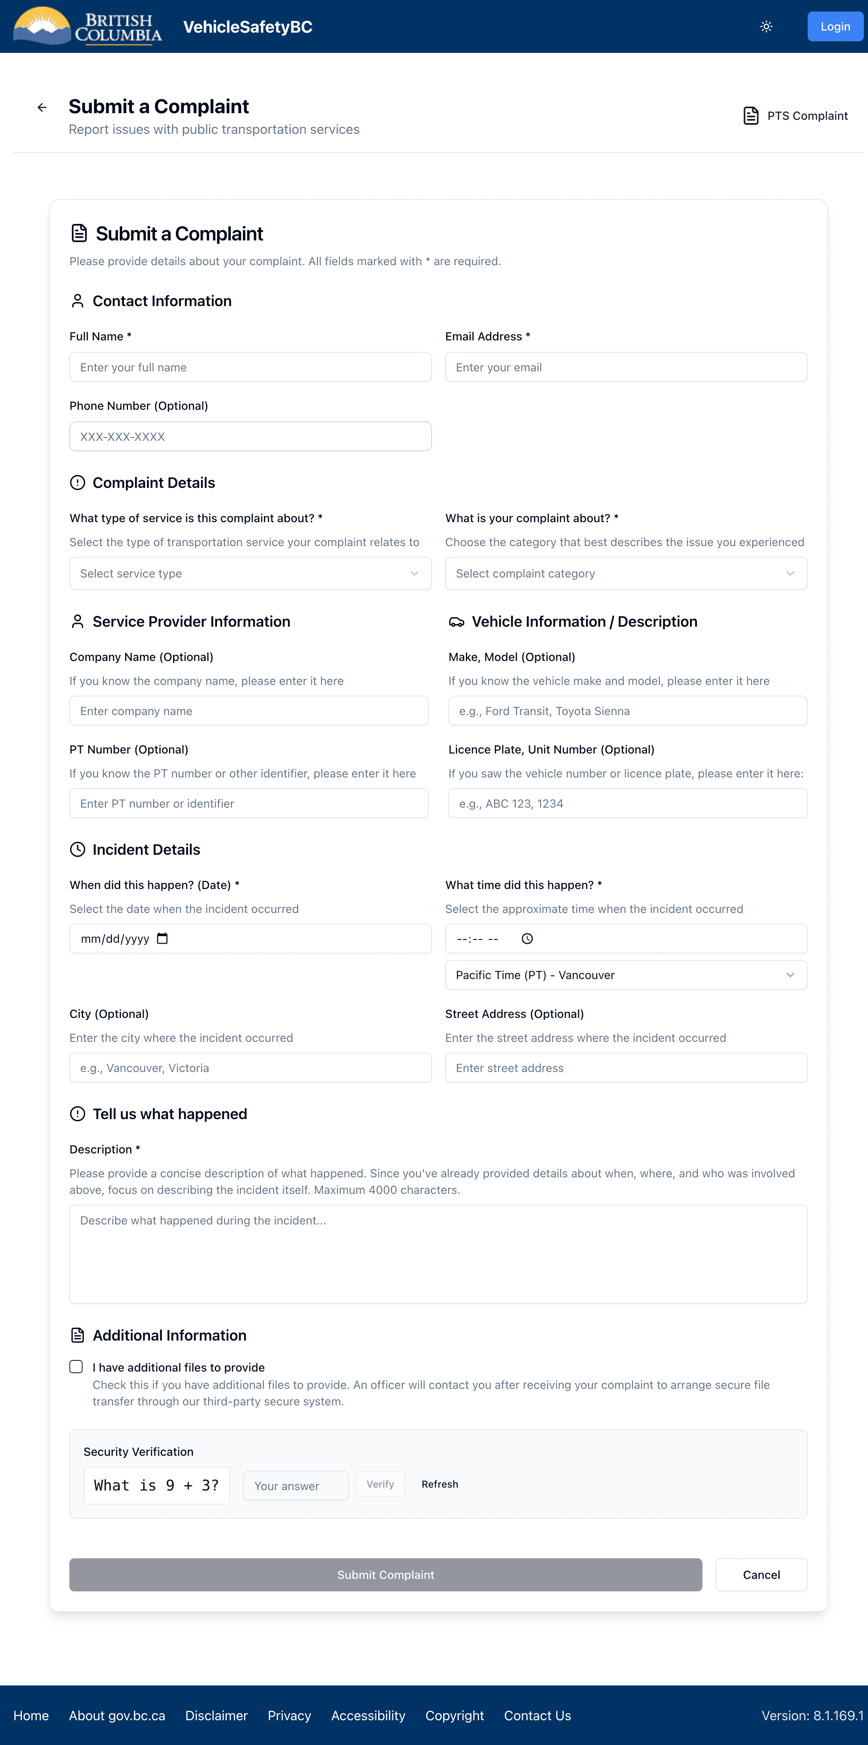The width and height of the screenshot is (868, 1745).
Task: Toggle the light/dark theme sun icon
Action: coord(766,26)
